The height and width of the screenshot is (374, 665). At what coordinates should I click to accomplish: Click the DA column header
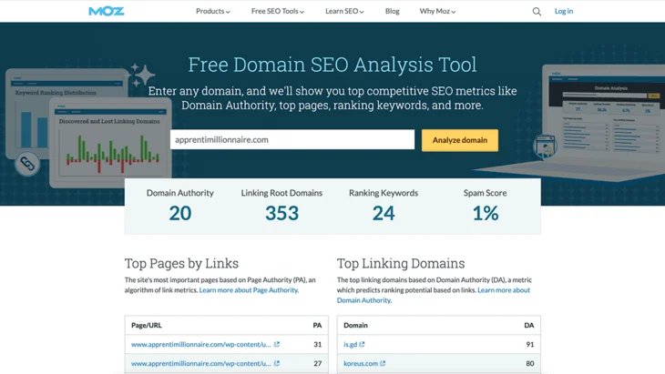point(529,325)
